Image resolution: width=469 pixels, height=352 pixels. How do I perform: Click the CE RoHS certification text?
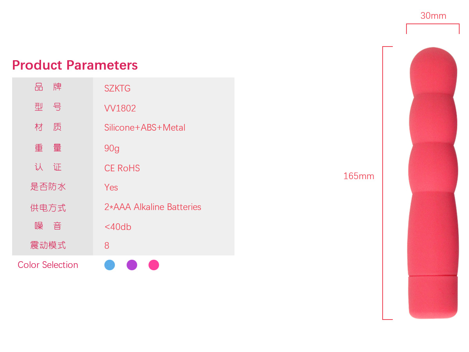122,168
